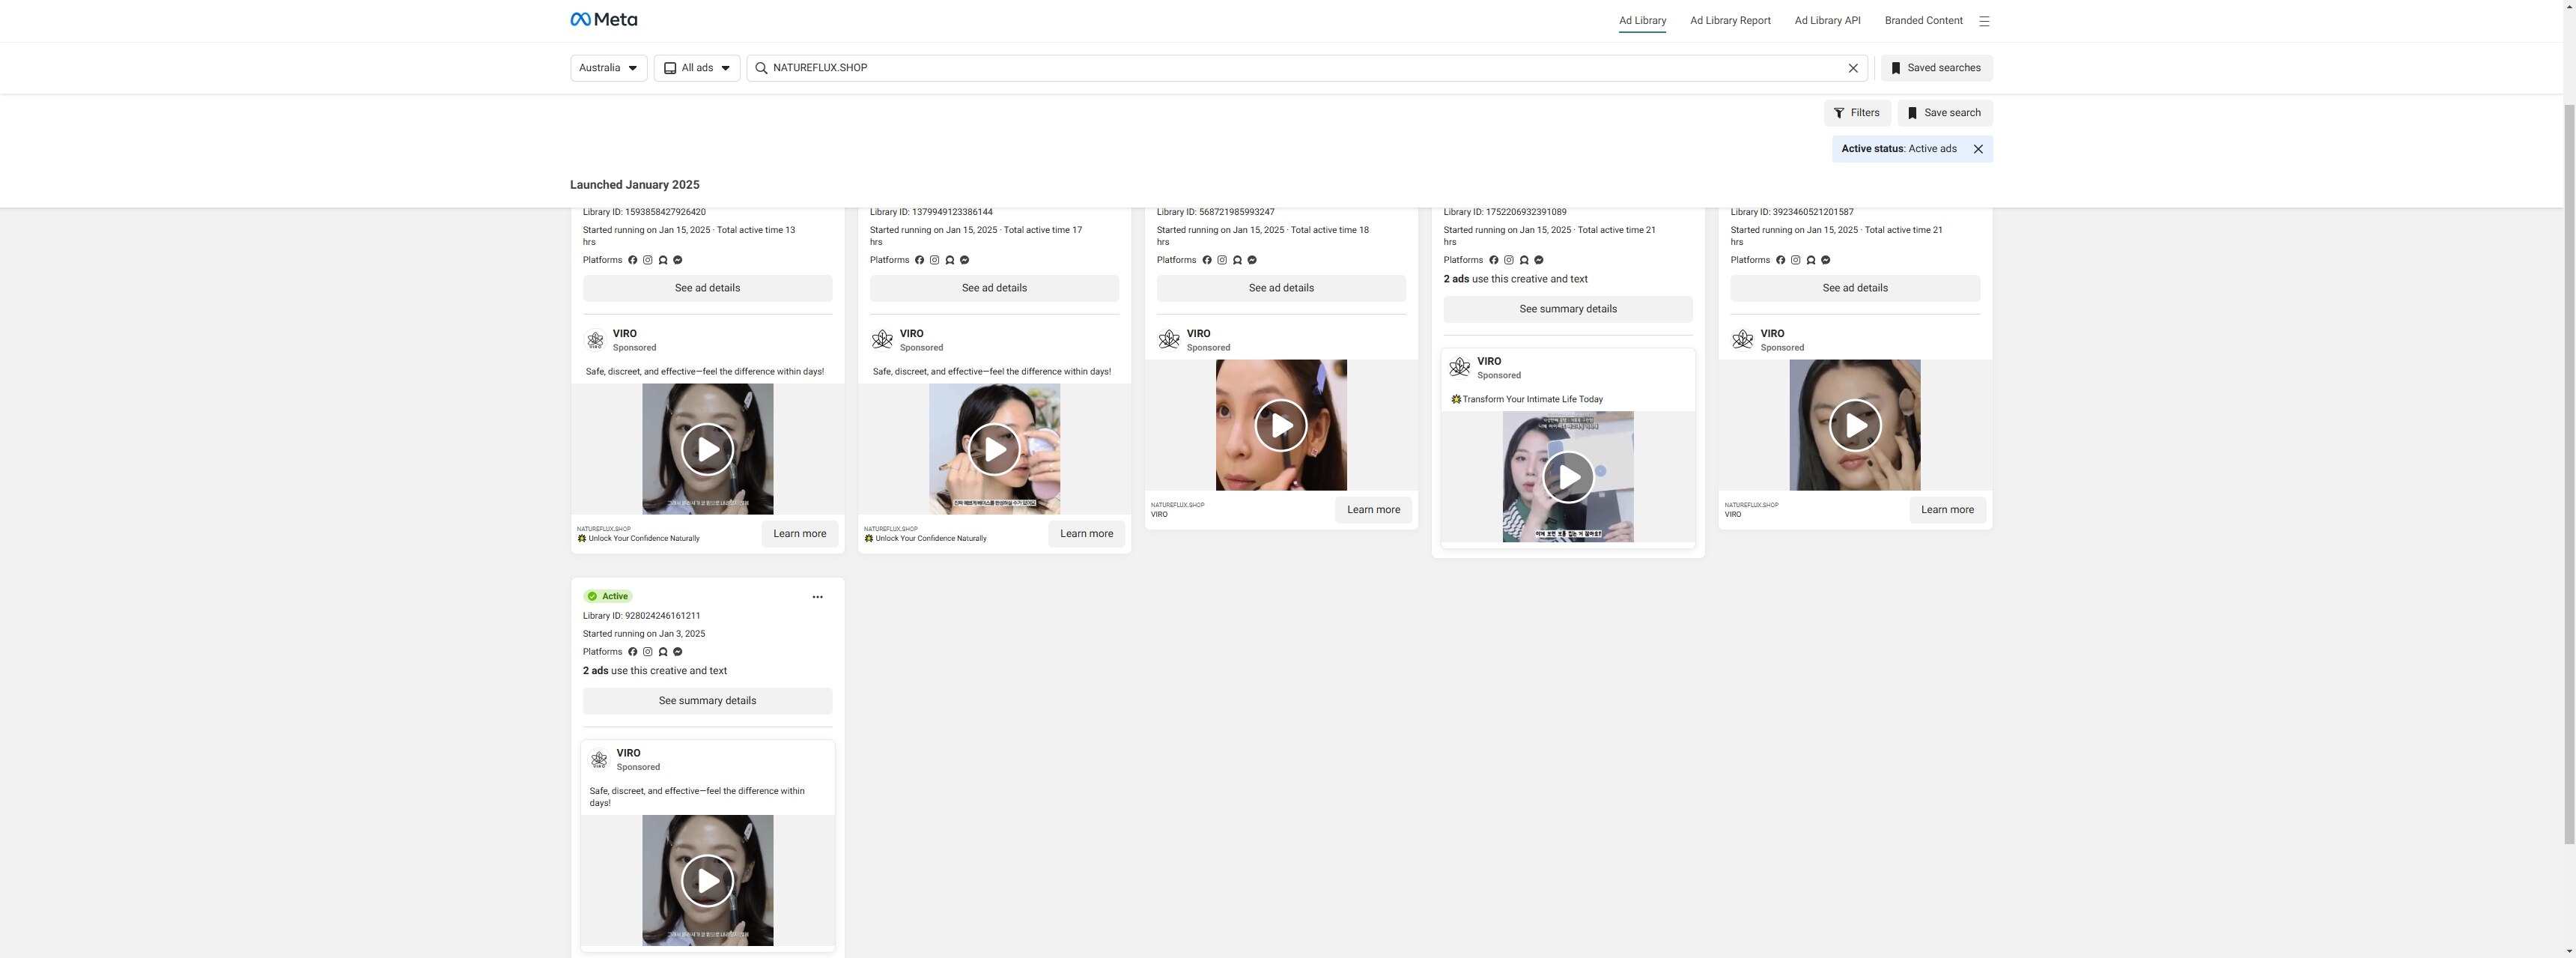The width and height of the screenshot is (2576, 958).
Task: Expand the All ads filter dropdown
Action: click(x=696, y=67)
